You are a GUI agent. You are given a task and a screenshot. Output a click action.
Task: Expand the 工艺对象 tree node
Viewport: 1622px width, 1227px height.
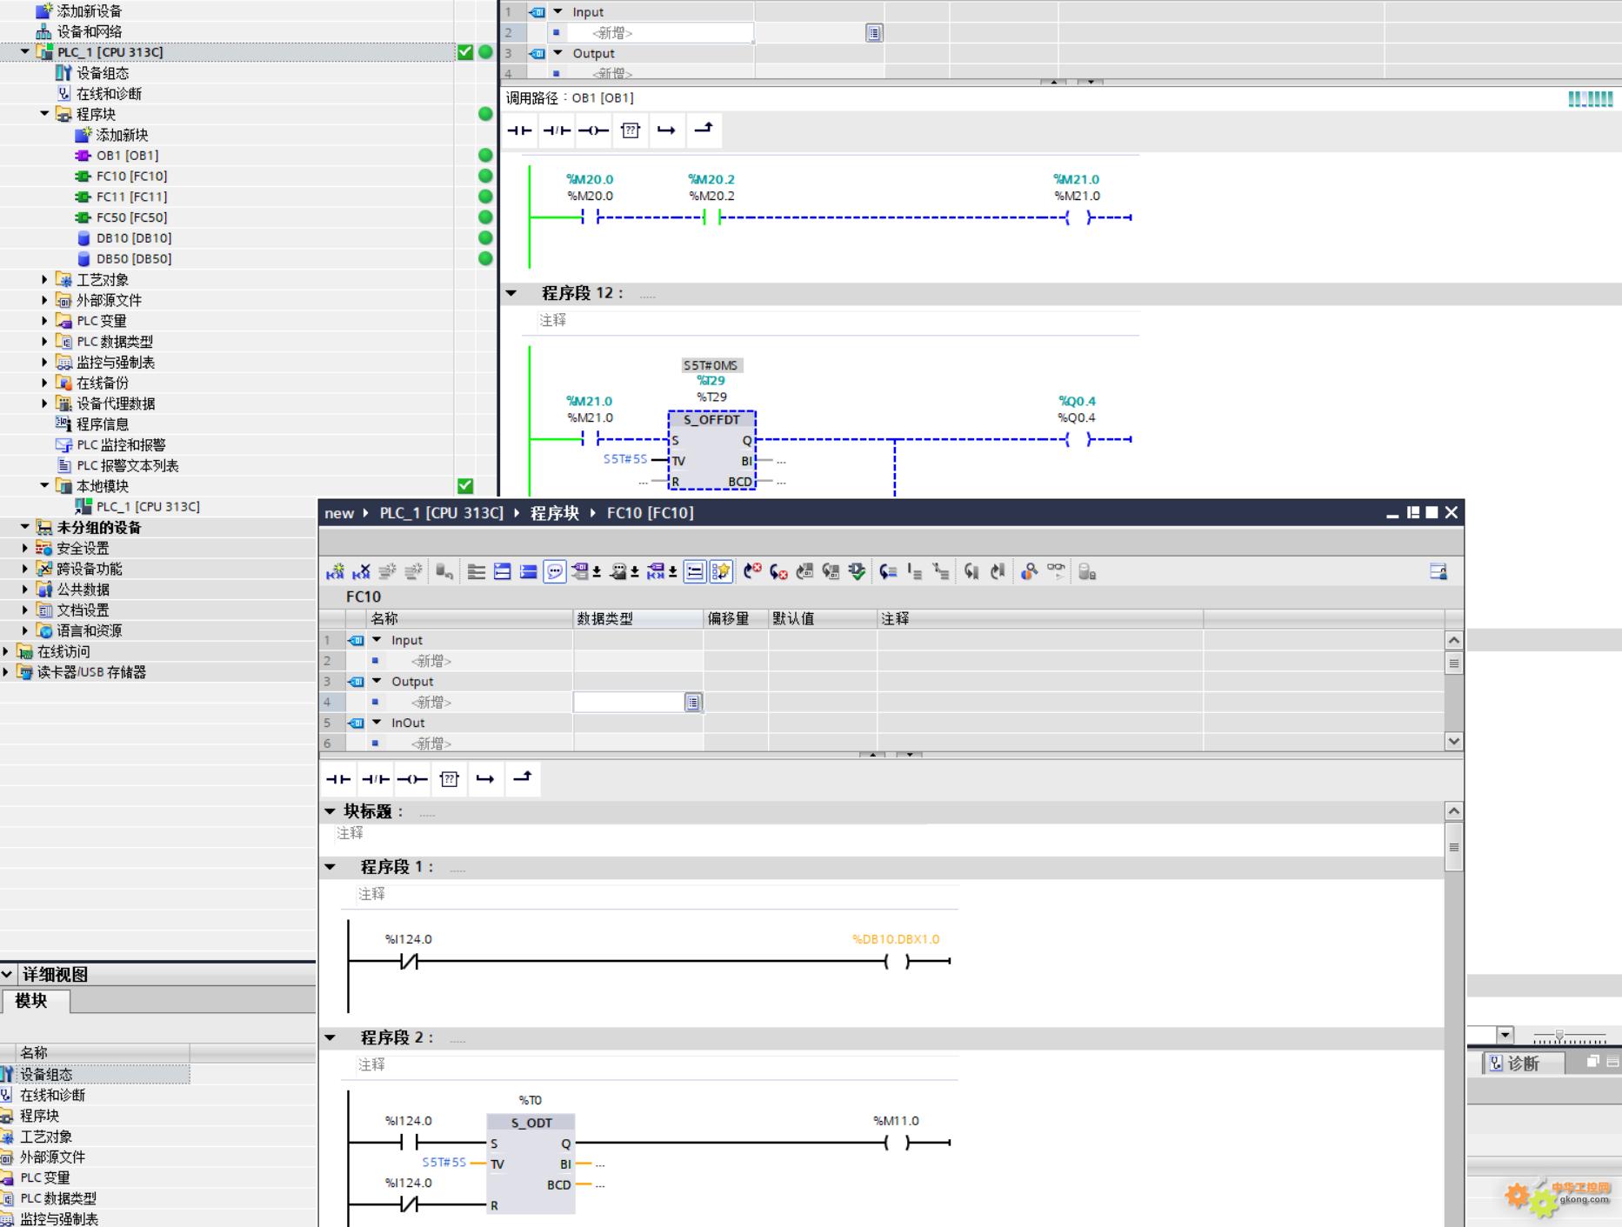(45, 279)
